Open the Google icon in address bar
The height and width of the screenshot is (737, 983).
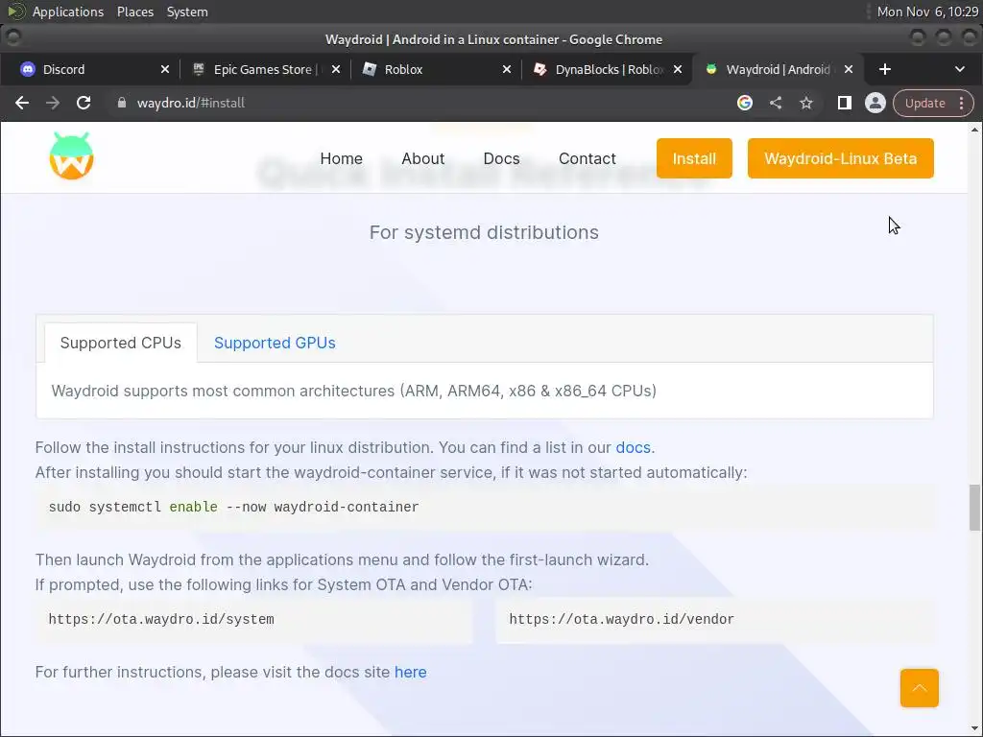(745, 103)
